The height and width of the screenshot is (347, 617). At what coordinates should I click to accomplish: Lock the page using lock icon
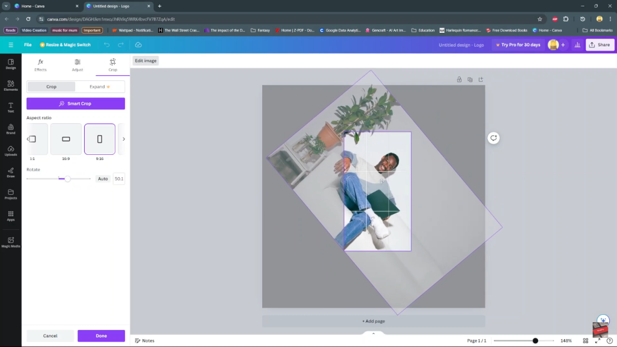[459, 80]
